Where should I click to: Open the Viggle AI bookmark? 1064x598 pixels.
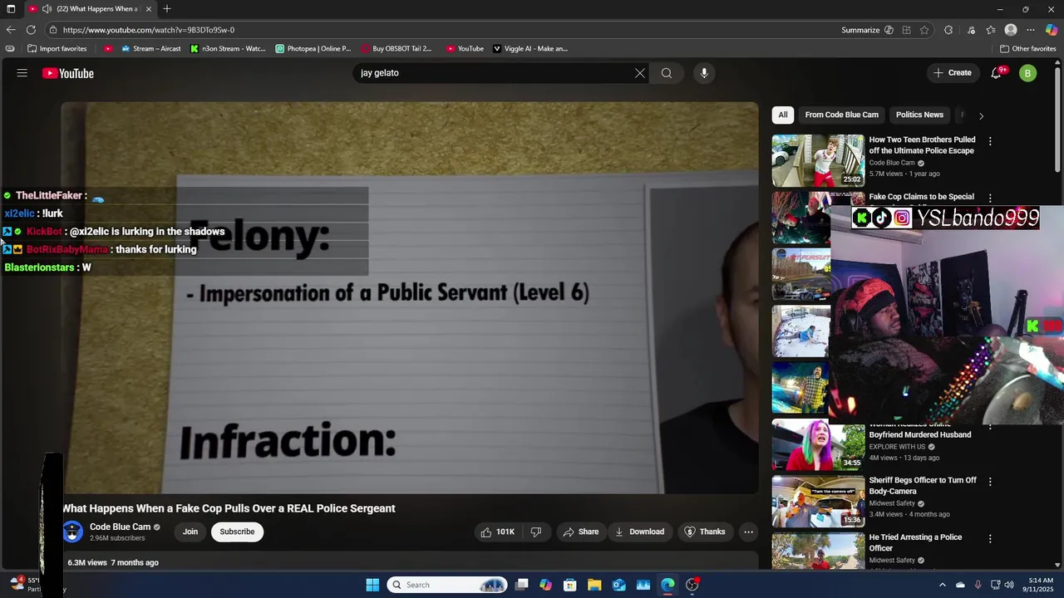tap(530, 48)
